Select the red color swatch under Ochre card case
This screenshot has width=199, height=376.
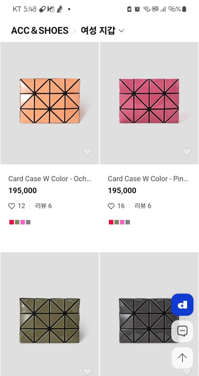click(x=12, y=222)
